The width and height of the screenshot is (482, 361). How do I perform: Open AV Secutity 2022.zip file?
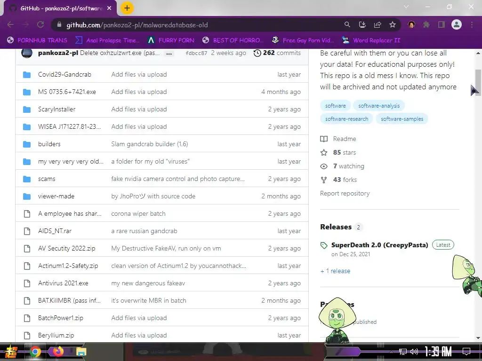(67, 248)
